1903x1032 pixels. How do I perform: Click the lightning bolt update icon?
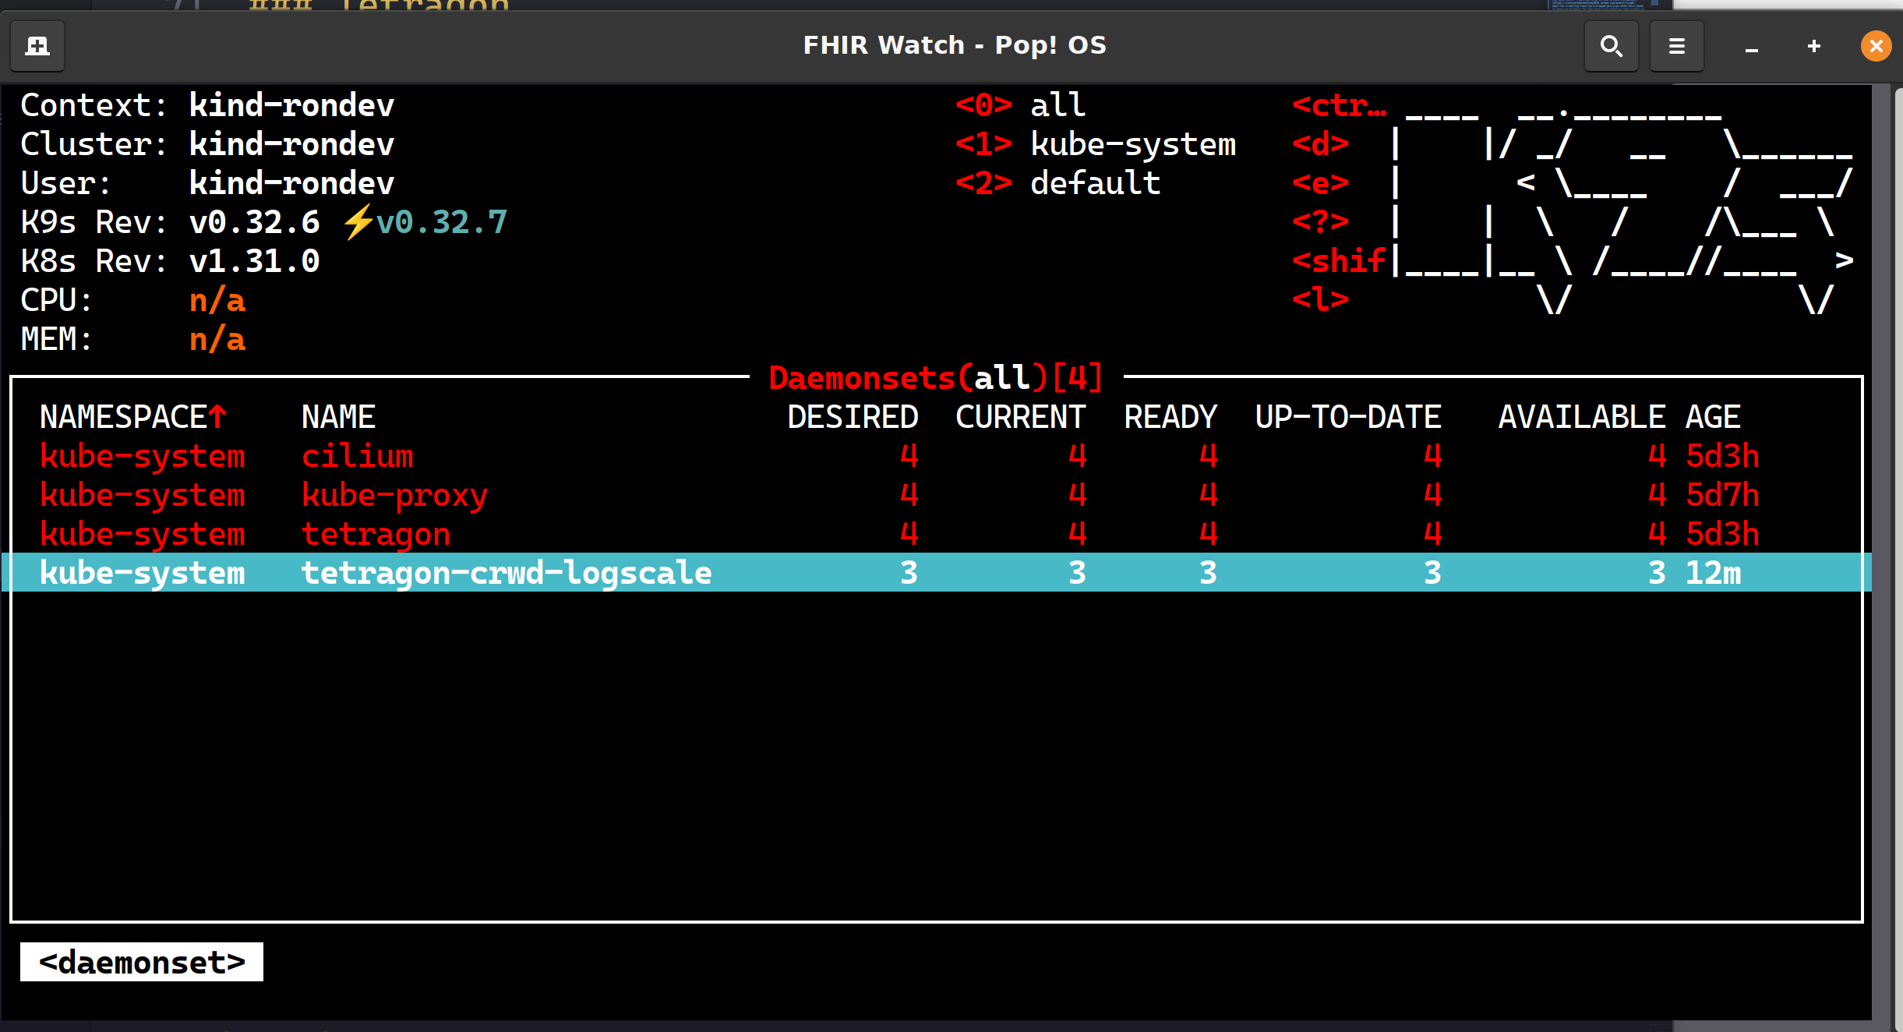[358, 222]
